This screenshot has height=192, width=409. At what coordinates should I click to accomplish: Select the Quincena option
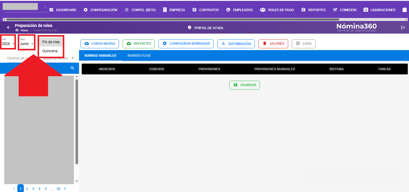click(x=51, y=51)
